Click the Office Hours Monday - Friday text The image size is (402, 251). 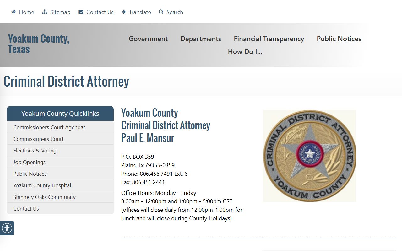(x=159, y=193)
